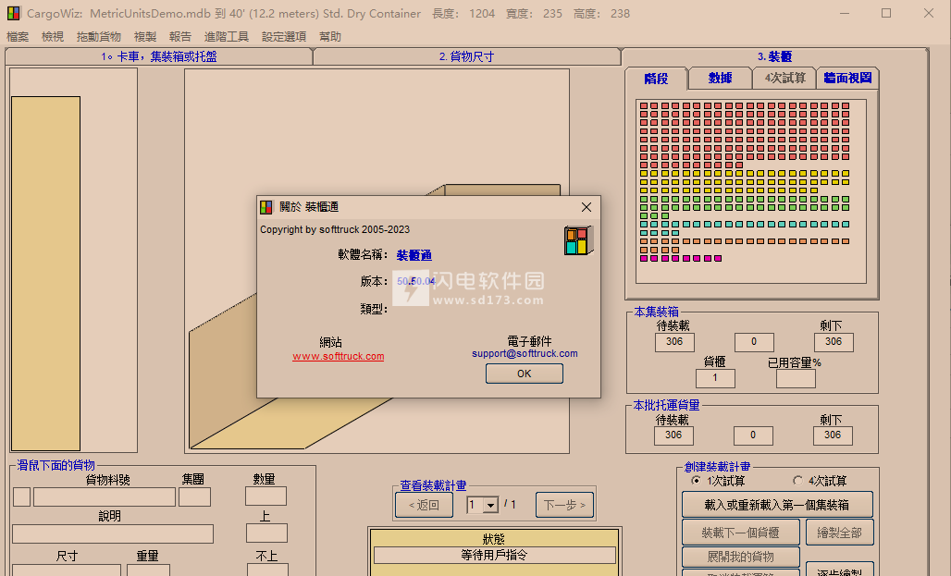Select the 1次試算 radio button
This screenshot has height=576, width=951.
(x=696, y=480)
